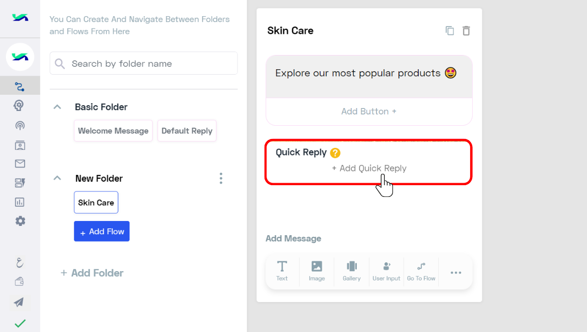This screenshot has width=587, height=332.
Task: Collapse the Basic Folder section
Action: [x=57, y=107]
